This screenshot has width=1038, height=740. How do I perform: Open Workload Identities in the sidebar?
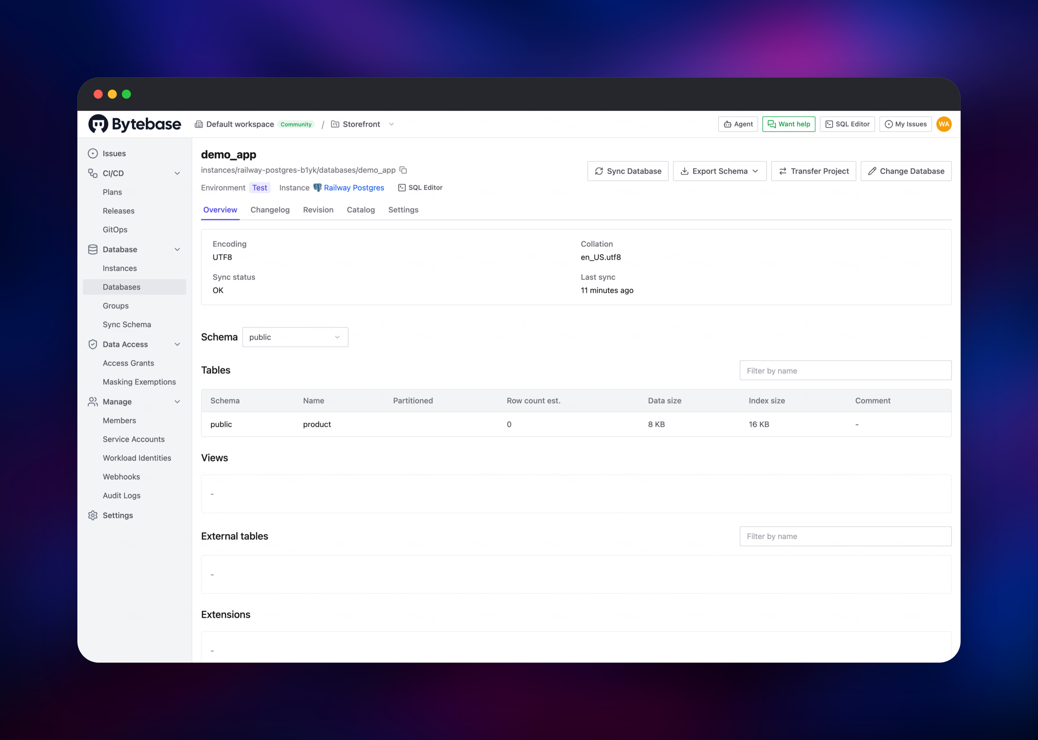coord(137,458)
